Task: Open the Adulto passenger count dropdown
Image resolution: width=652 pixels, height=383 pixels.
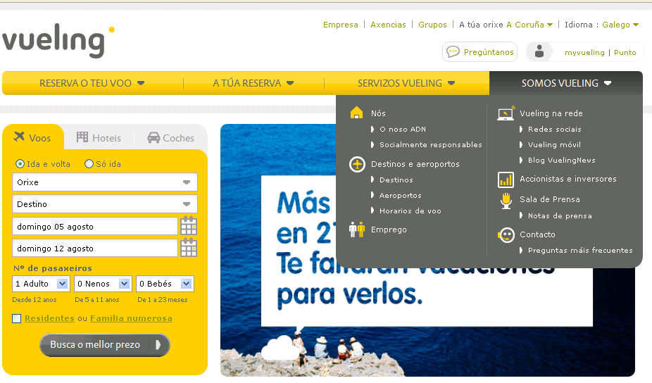Action: coord(40,284)
